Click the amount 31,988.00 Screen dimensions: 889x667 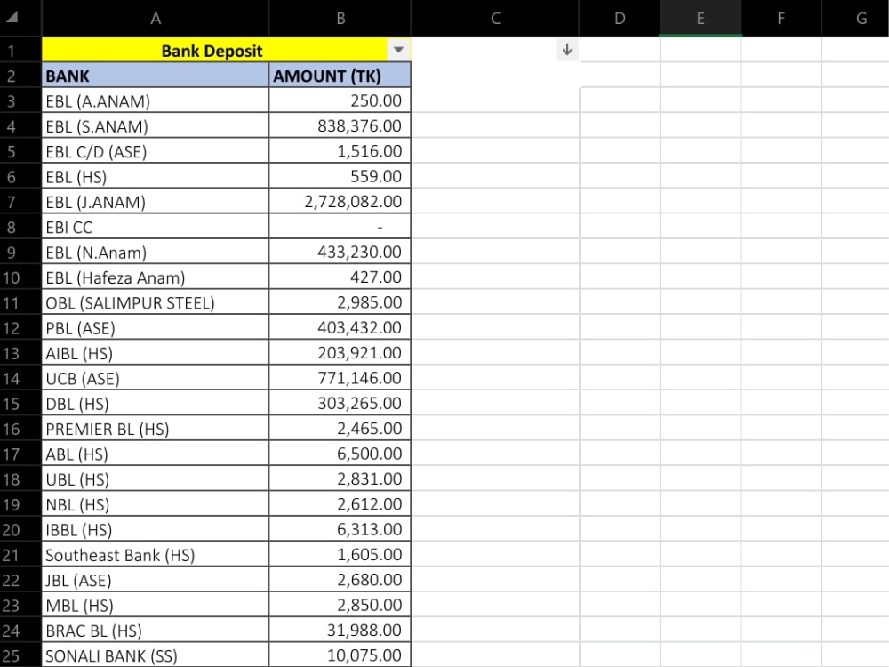[364, 631]
